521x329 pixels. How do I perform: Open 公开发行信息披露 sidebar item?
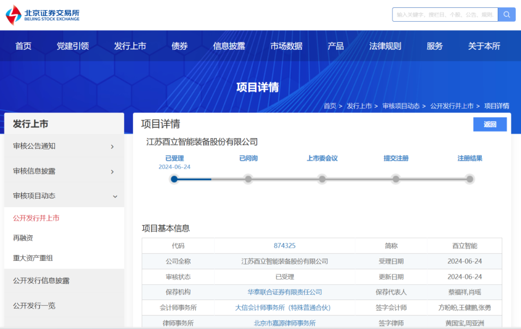(41, 280)
